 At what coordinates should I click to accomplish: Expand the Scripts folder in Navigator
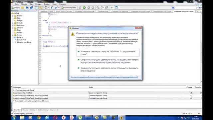13,35
